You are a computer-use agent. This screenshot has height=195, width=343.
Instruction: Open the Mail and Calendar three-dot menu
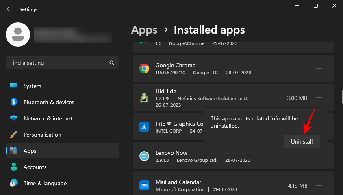319,185
